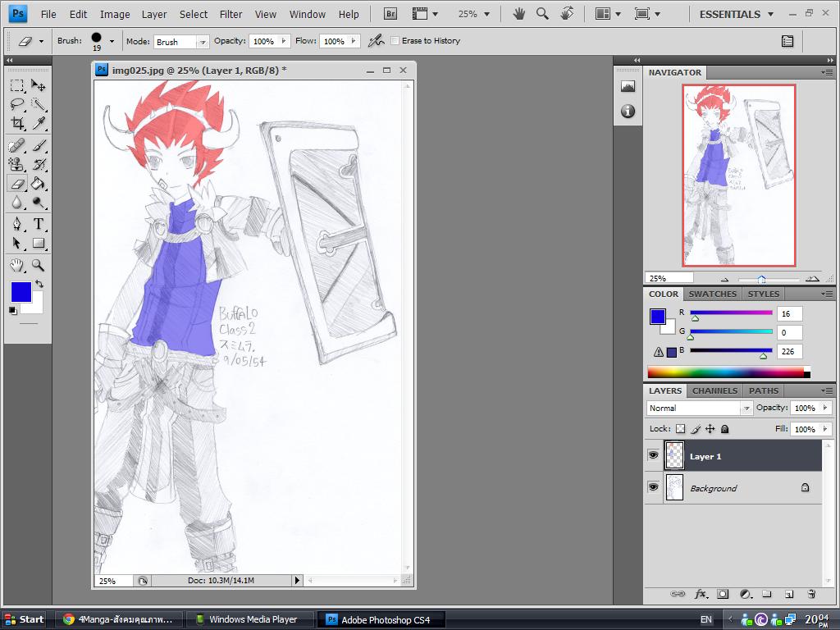Enable Erase to History checkbox
Screen dimensions: 840x630
point(395,41)
